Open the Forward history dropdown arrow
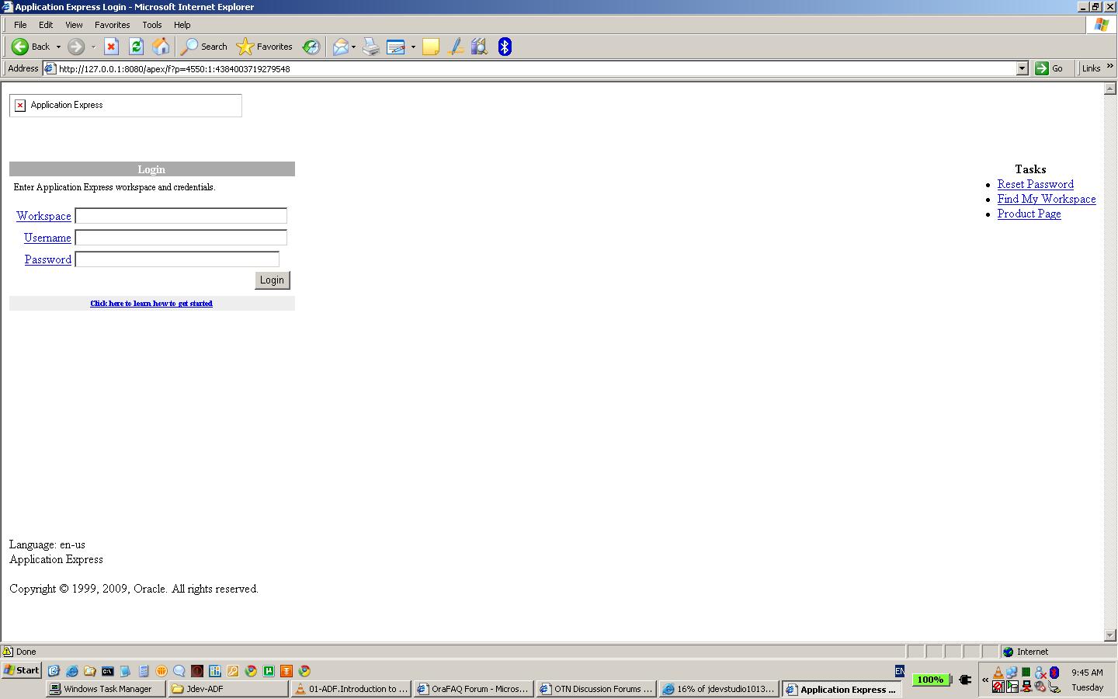The width and height of the screenshot is (1118, 699). [93, 47]
